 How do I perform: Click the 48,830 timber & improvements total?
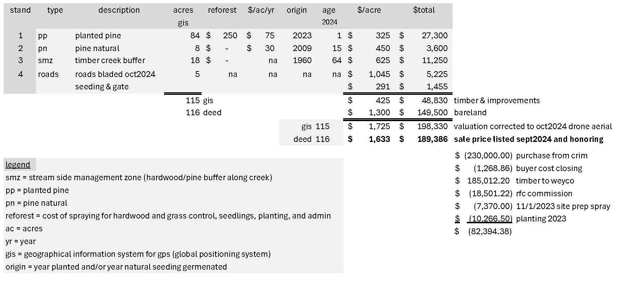click(x=435, y=101)
